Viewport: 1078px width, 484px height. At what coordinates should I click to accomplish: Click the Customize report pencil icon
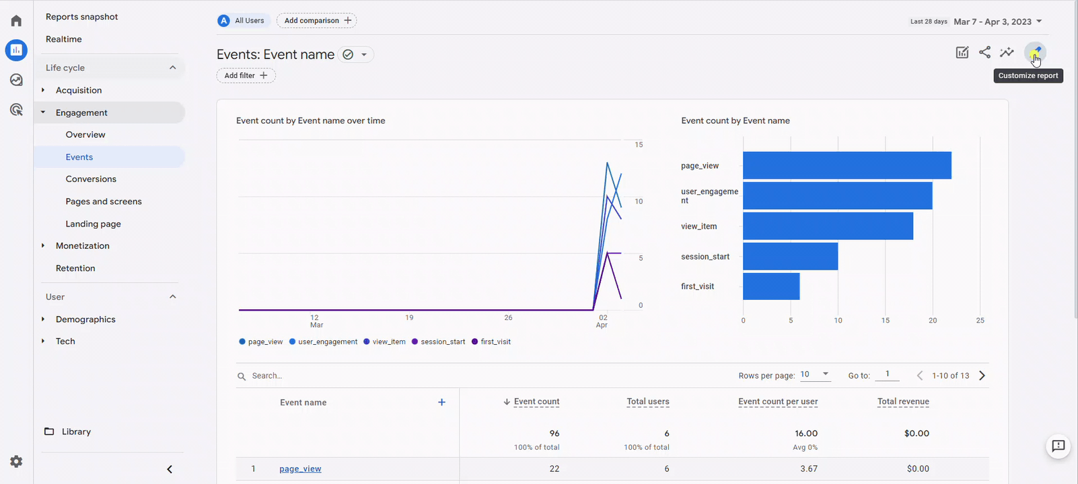pos(1035,52)
